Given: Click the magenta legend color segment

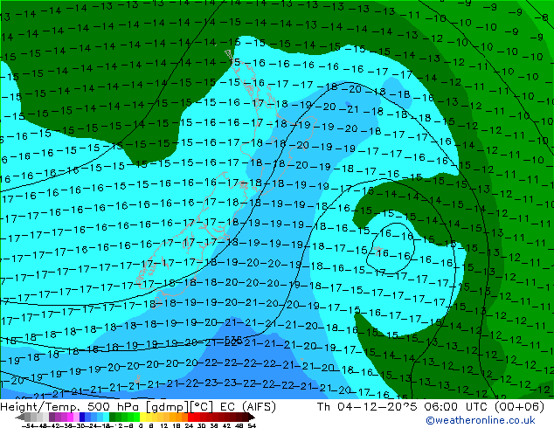Looking at the screenshot, I should tap(70, 418).
